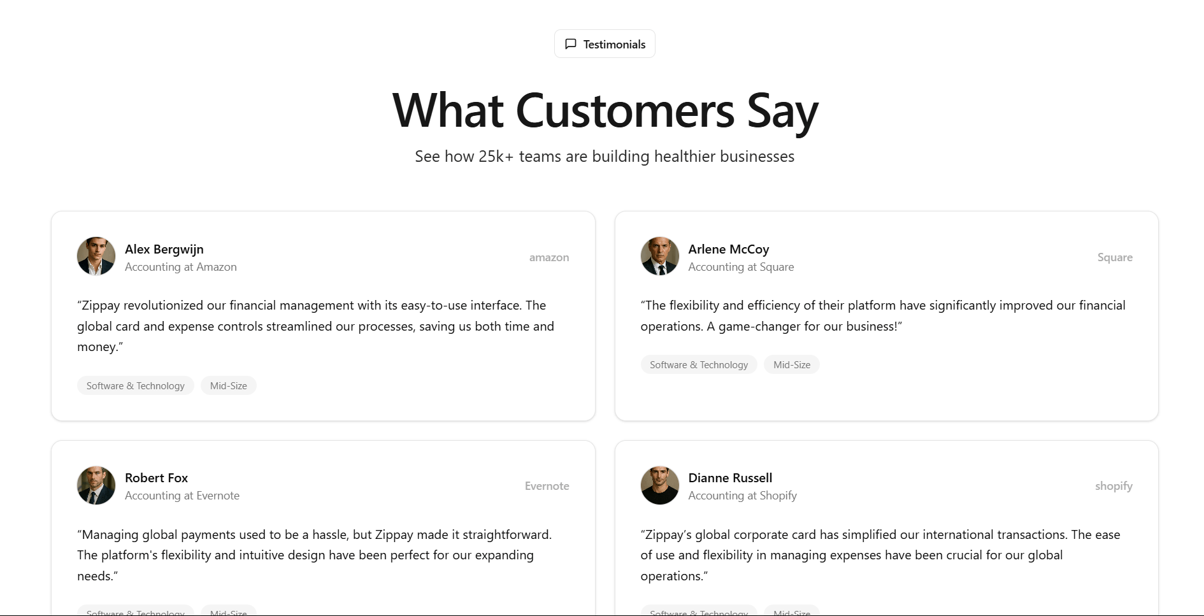Open Arlene McCoy's profile avatar
The width and height of the screenshot is (1204, 616).
659,256
